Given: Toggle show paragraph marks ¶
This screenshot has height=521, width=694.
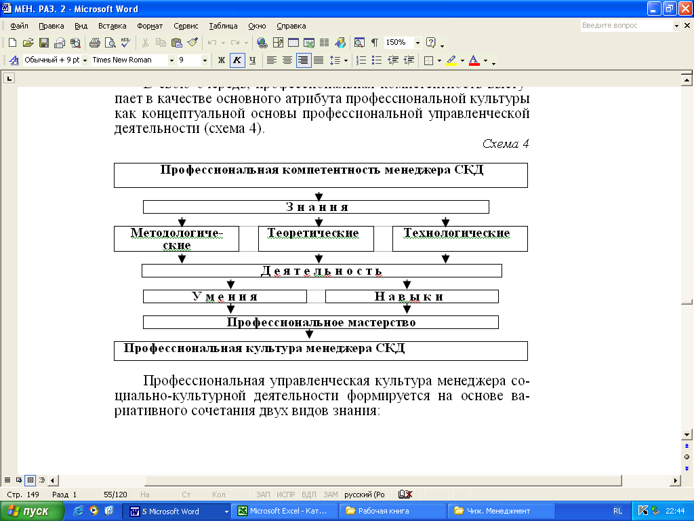Looking at the screenshot, I should [374, 43].
